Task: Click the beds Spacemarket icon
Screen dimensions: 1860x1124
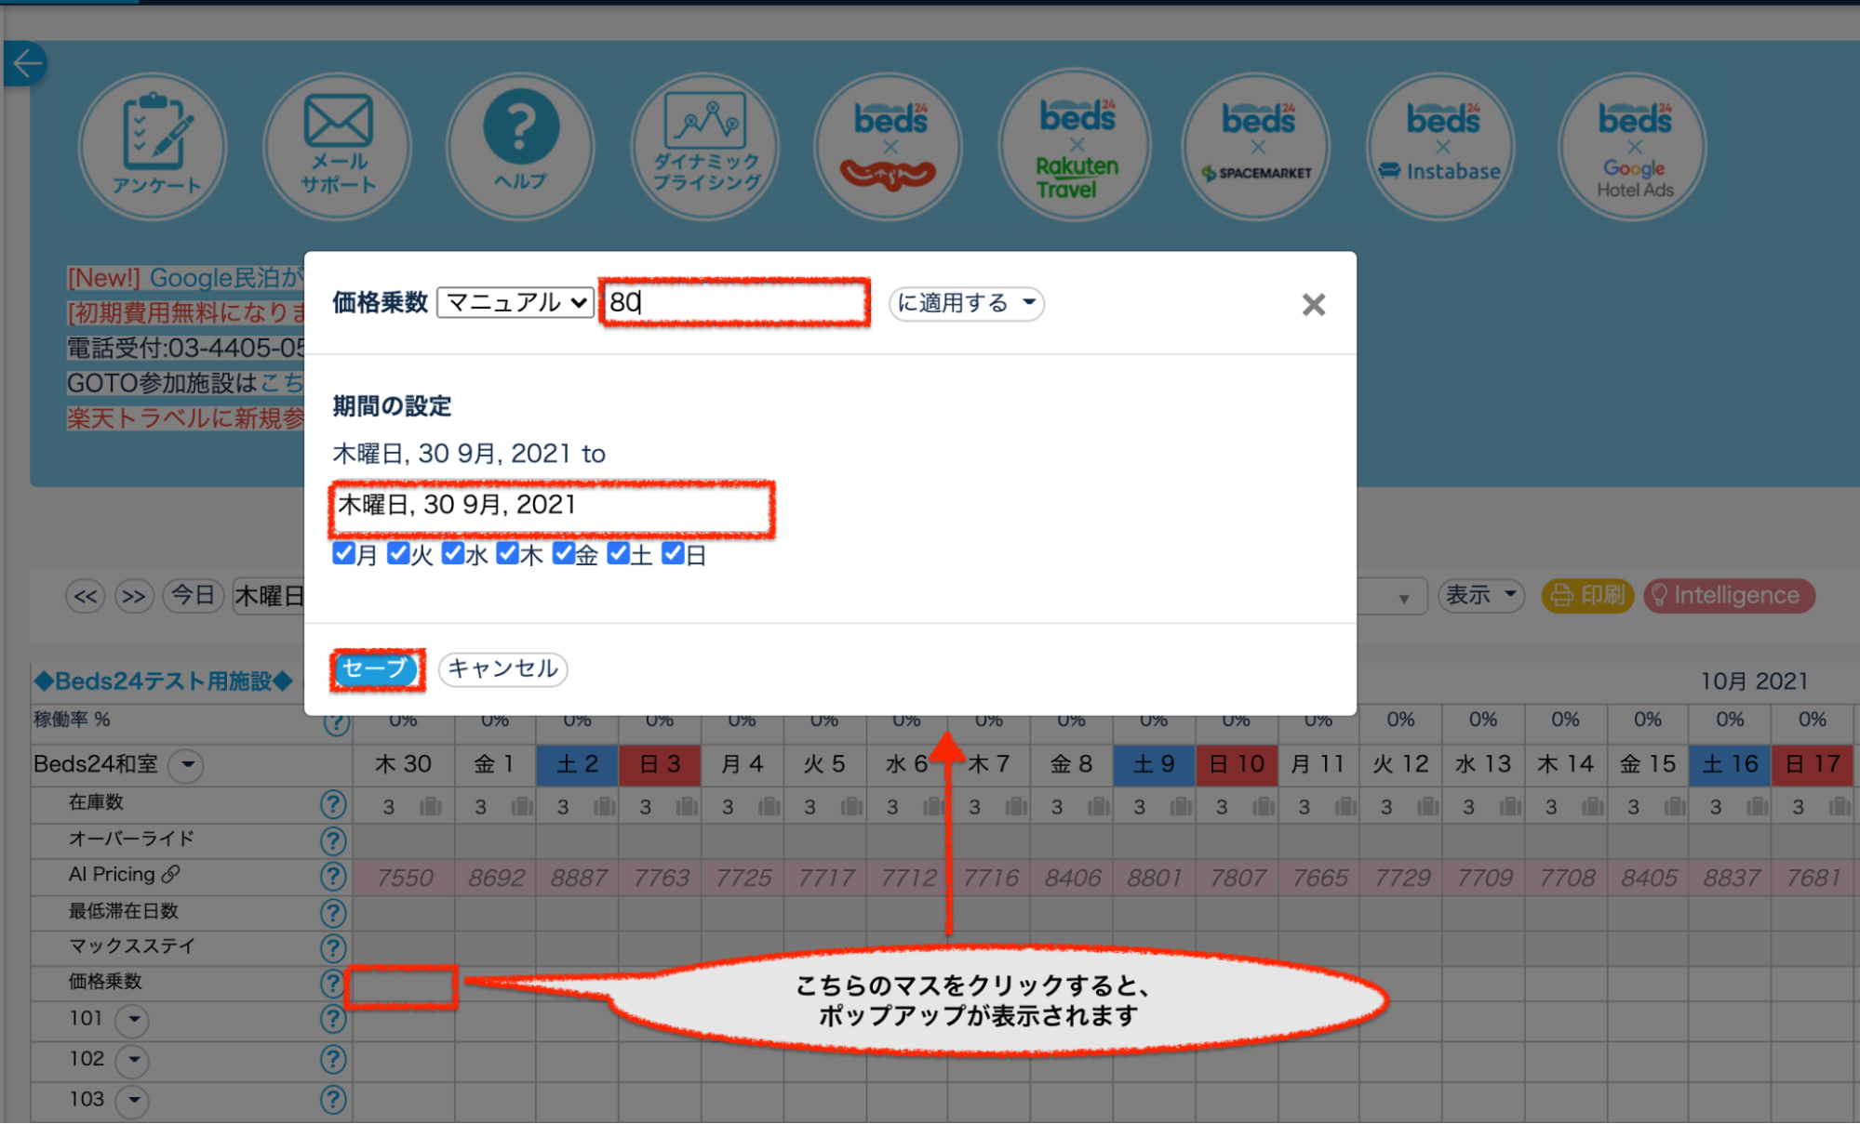Action: 1257,147
